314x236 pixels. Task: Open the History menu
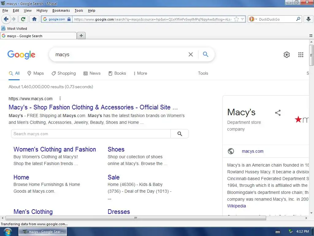[x=42, y=10]
